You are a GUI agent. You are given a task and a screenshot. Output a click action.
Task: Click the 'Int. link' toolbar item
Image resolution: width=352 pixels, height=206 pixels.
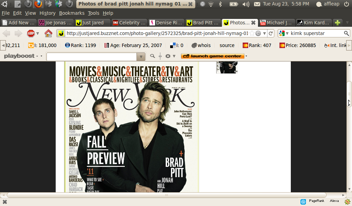(x=335, y=46)
